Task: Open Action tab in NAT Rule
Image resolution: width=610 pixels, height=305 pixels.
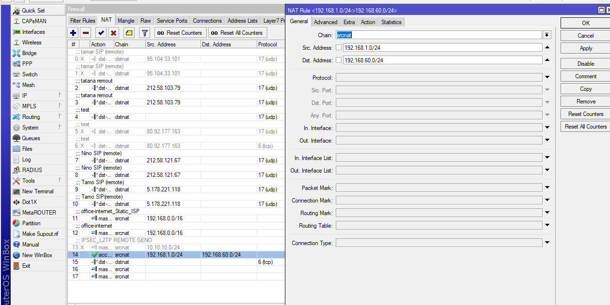Action: [368, 22]
